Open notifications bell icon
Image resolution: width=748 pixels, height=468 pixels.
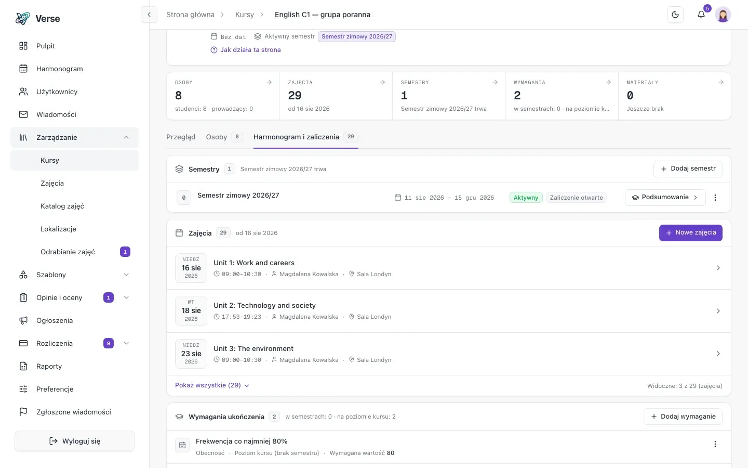701,15
